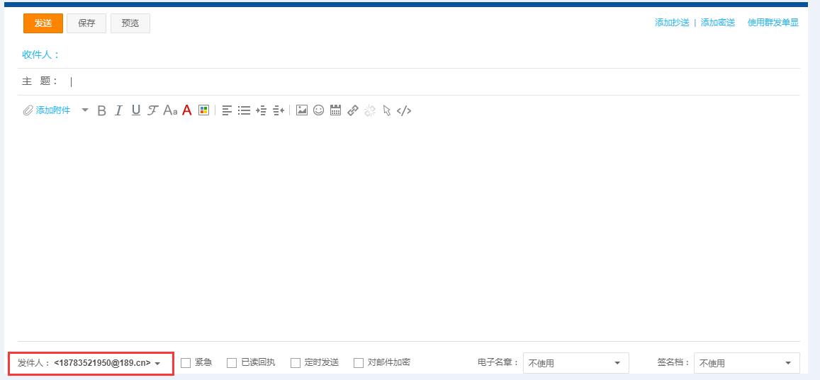Underline the selected text
The height and width of the screenshot is (380, 820).
[x=135, y=110]
